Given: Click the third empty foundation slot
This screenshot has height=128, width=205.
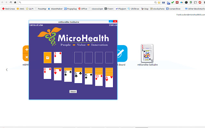Looking at the screenshot, I should coord(99,58).
